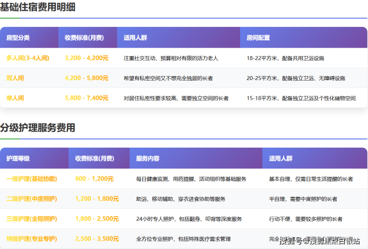The image size is (368, 249).
Task: Select the 二级护理(中度照护) care level
Action: coord(31,199)
